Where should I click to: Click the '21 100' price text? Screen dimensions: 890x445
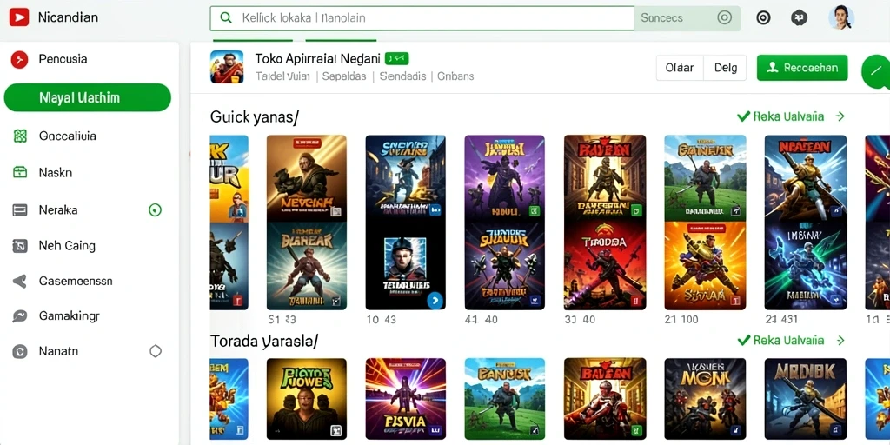click(681, 320)
